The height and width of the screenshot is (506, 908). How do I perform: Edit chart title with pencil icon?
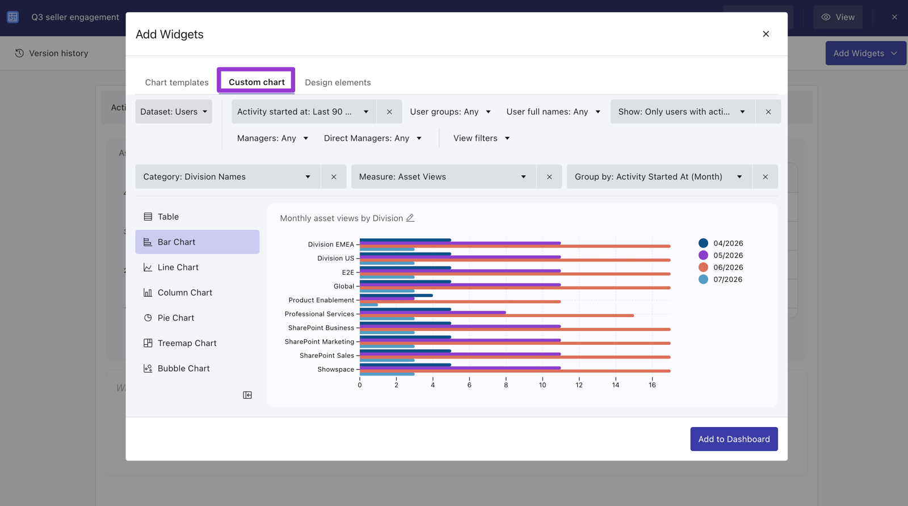[x=410, y=218]
